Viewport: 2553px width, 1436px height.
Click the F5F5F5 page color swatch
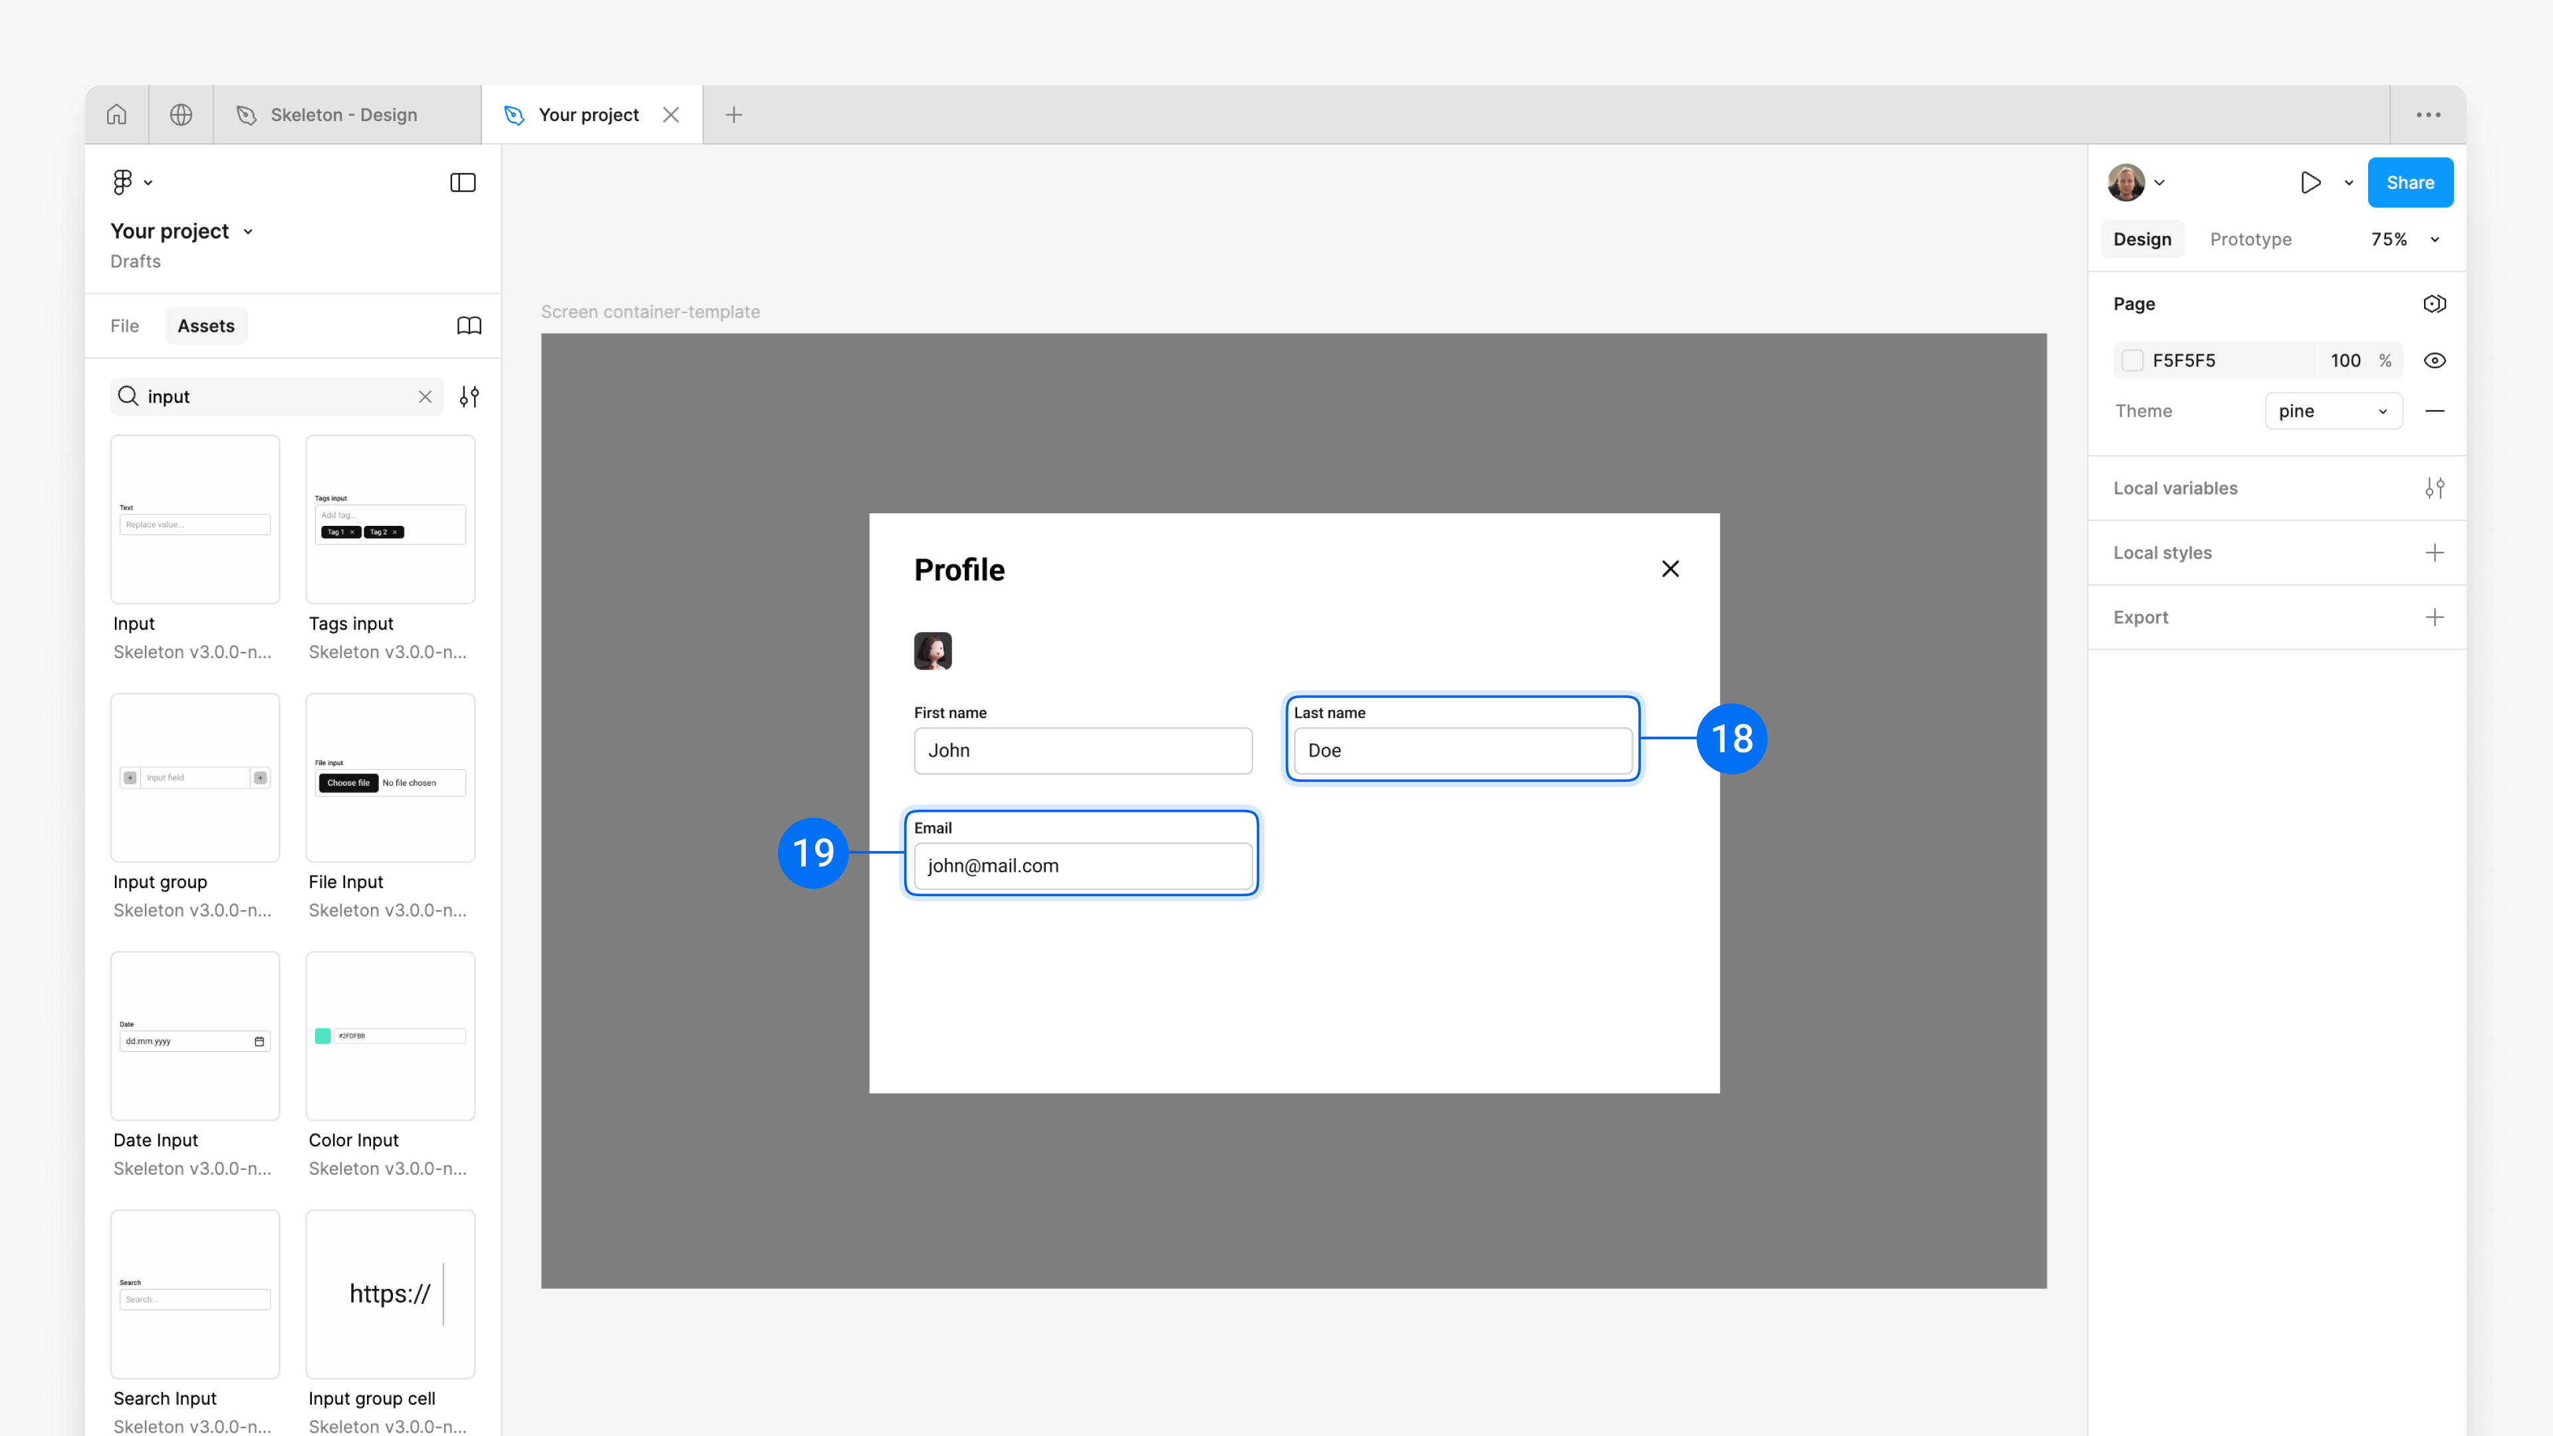2133,361
